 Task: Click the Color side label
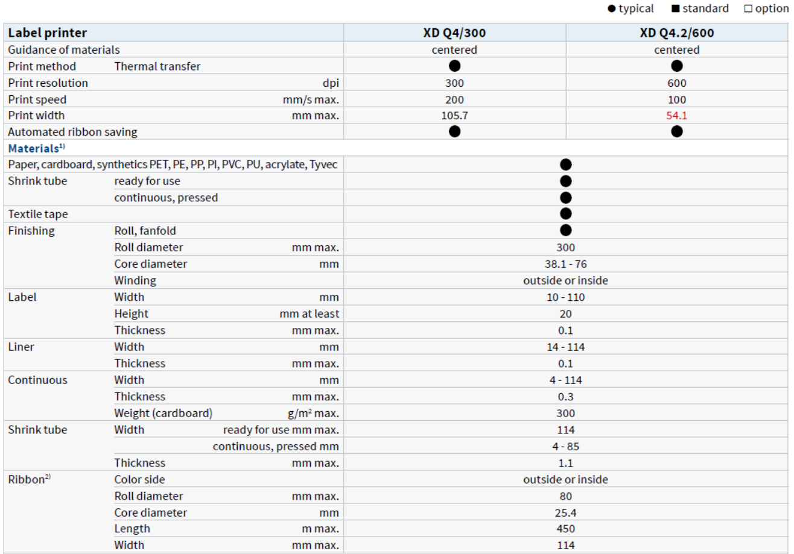click(139, 479)
